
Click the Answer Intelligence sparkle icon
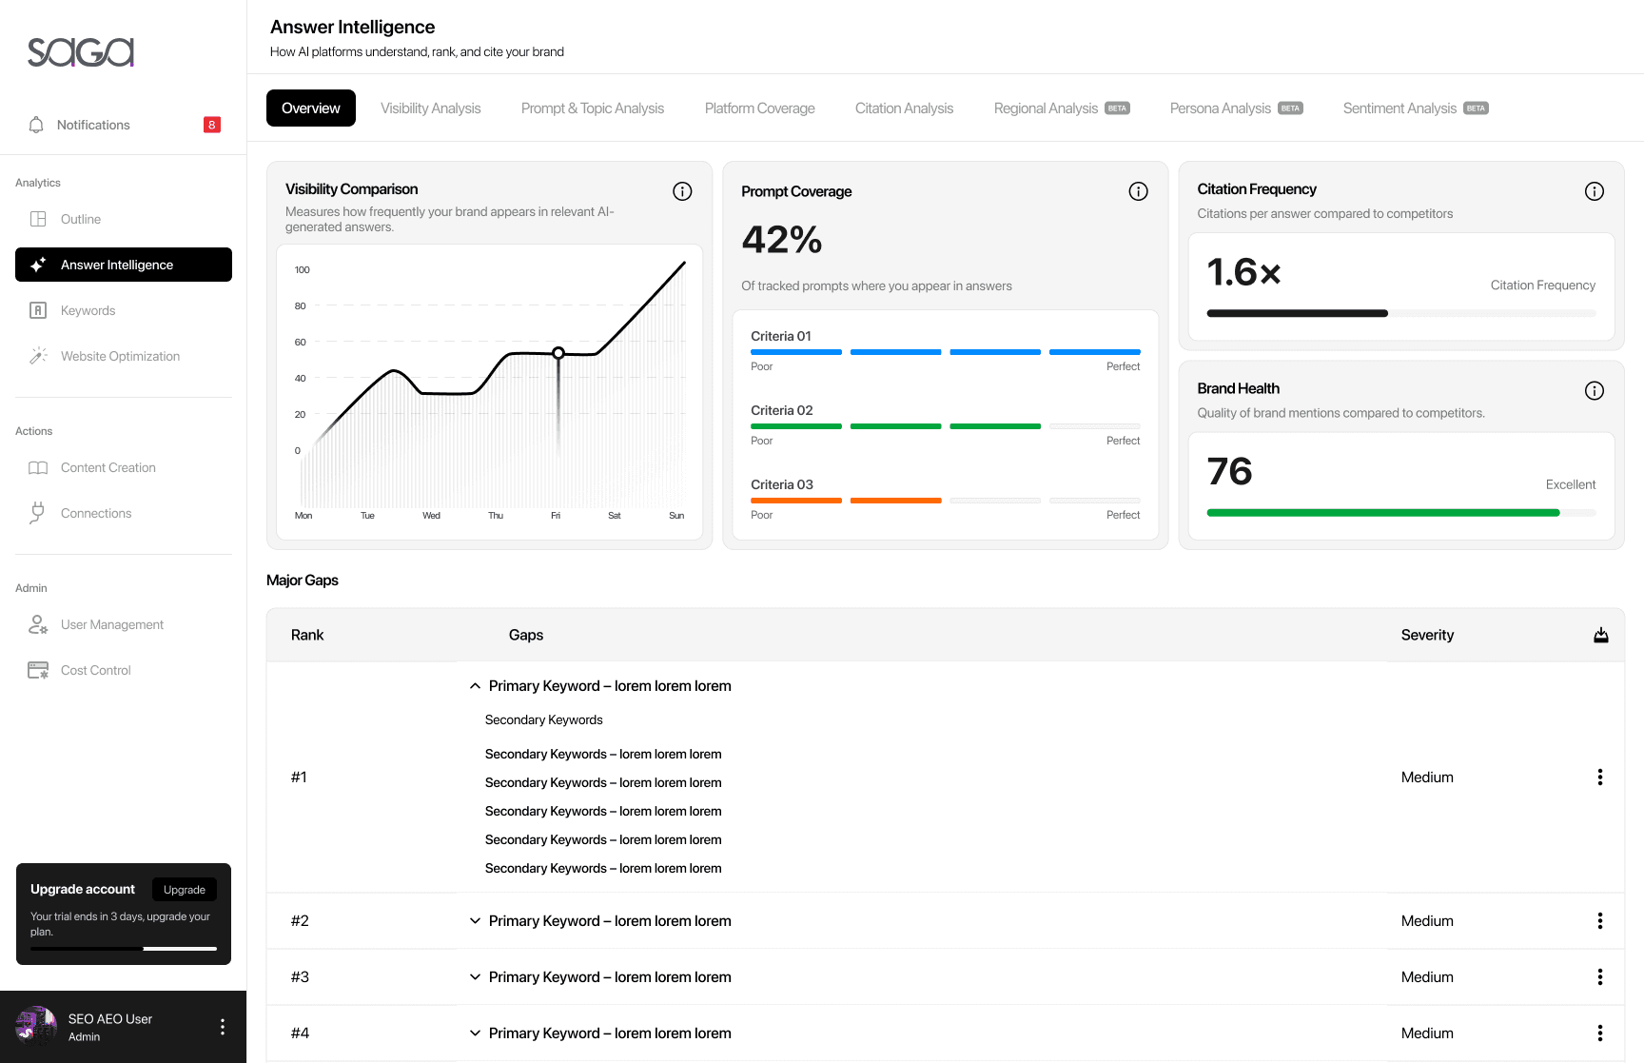click(x=38, y=265)
